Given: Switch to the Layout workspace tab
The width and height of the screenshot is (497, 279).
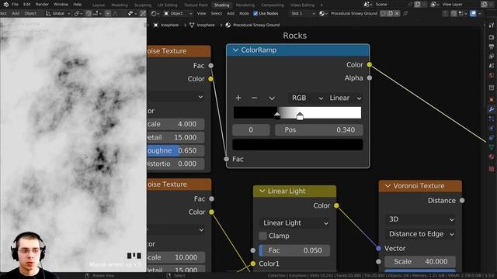Looking at the screenshot, I should click(x=99, y=5).
